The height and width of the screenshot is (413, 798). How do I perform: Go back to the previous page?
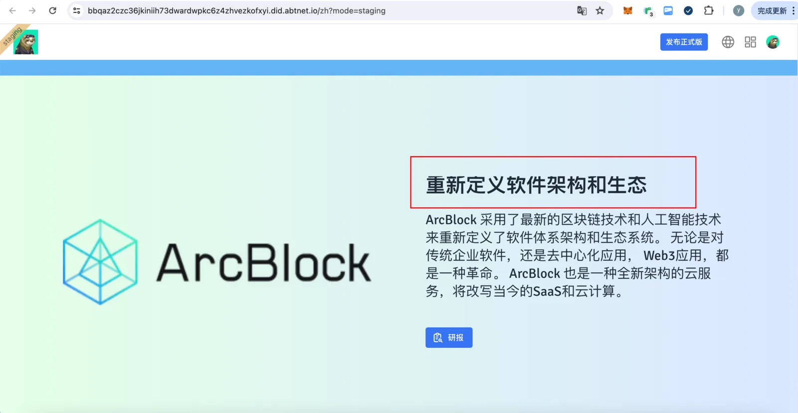point(12,10)
